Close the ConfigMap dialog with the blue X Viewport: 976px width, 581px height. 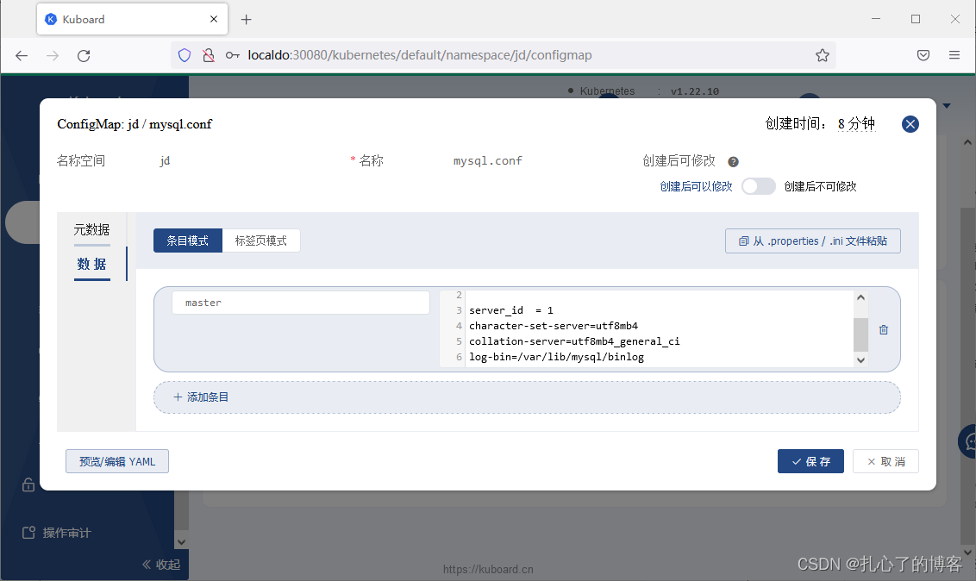pos(910,124)
